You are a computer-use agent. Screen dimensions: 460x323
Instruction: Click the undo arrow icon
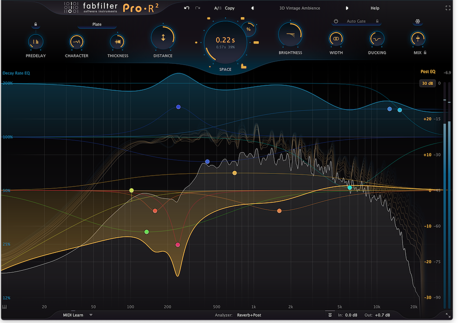pos(186,8)
